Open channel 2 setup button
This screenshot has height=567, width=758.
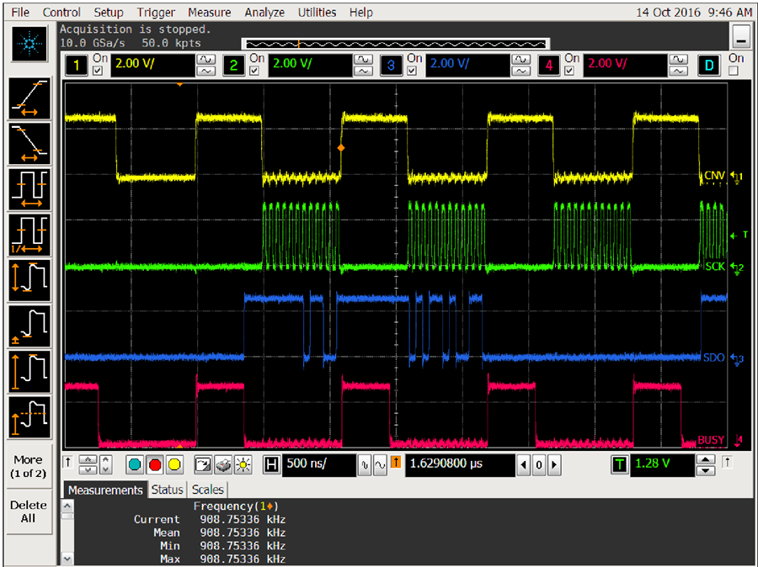coord(234,66)
